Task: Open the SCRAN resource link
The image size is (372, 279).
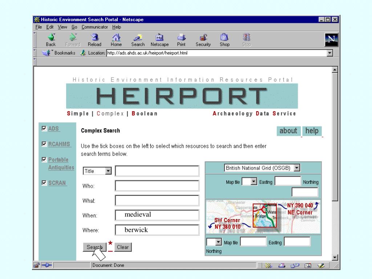Action: 57,183
